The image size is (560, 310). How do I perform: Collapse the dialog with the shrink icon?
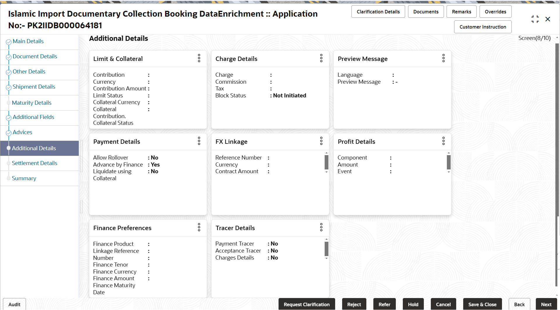[x=535, y=19]
